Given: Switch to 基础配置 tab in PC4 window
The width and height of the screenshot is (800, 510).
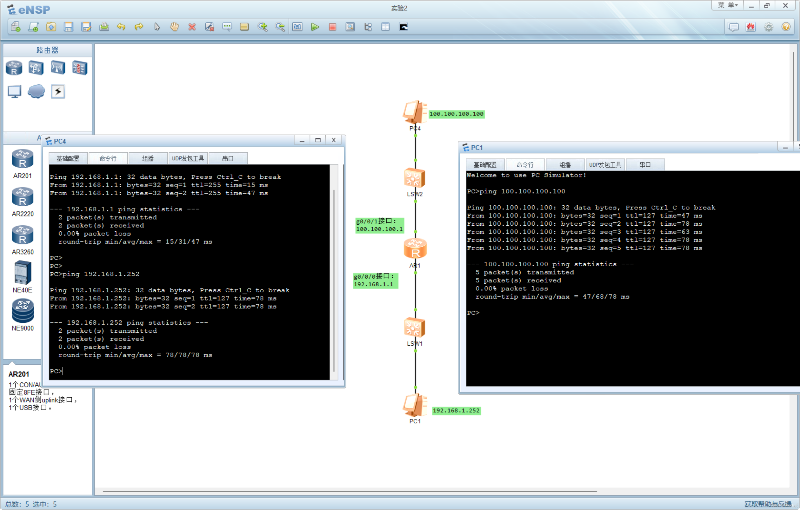Looking at the screenshot, I should [x=68, y=158].
